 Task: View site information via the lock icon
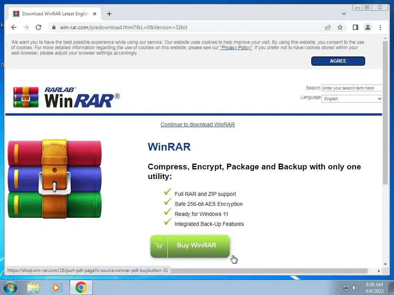tap(53, 27)
